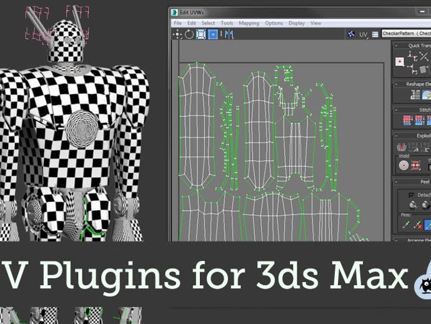Viewport: 431px width, 324px height.
Task: Open the CheckerPattern texture dropdown
Action: (406, 34)
